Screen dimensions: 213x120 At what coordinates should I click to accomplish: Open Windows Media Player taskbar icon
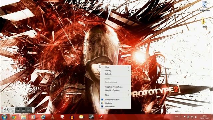click(x=33, y=117)
